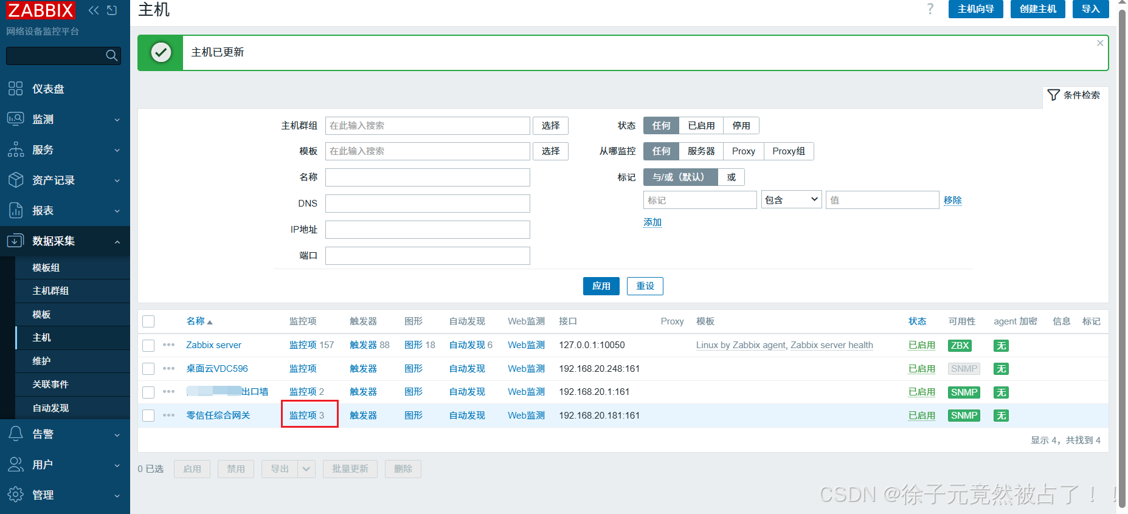Click the 仪表盘 dashboard icon
Screen dimensions: 1128x514
(x=16, y=89)
